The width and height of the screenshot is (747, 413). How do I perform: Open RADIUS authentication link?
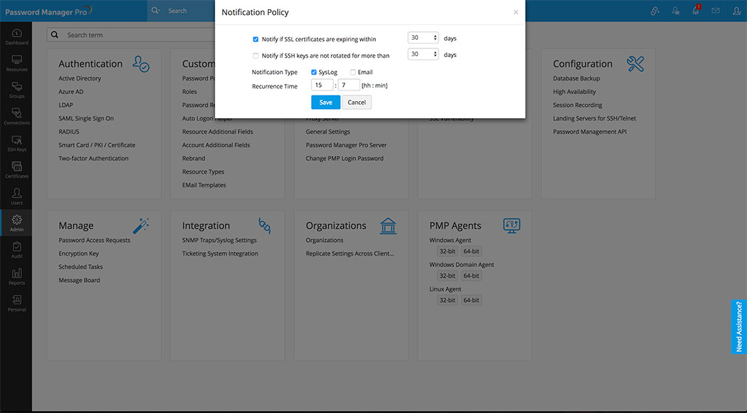point(69,132)
